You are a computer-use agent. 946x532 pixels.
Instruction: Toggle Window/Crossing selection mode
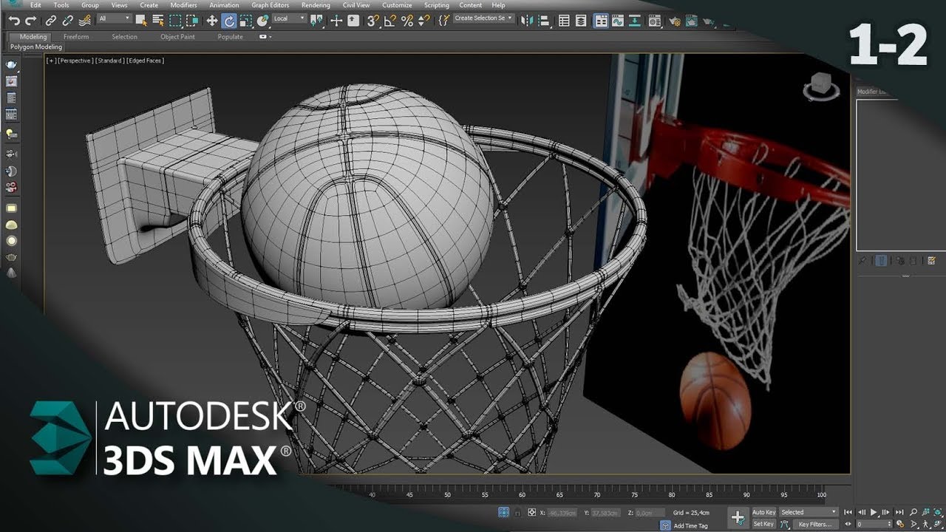pyautogui.click(x=192, y=21)
